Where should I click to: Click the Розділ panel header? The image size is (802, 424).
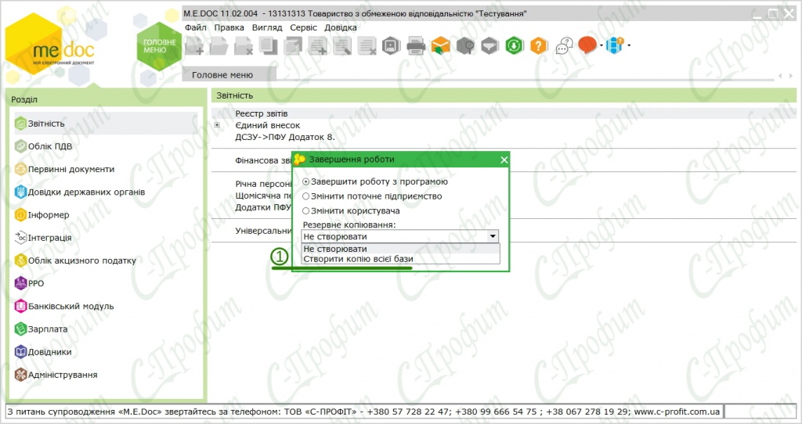click(x=105, y=99)
